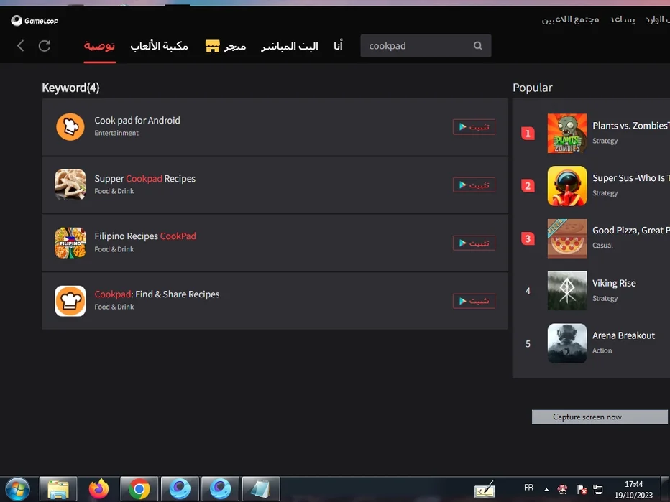Open the مجتمع اللاعبين community link
670x502 pixels.
pos(570,19)
